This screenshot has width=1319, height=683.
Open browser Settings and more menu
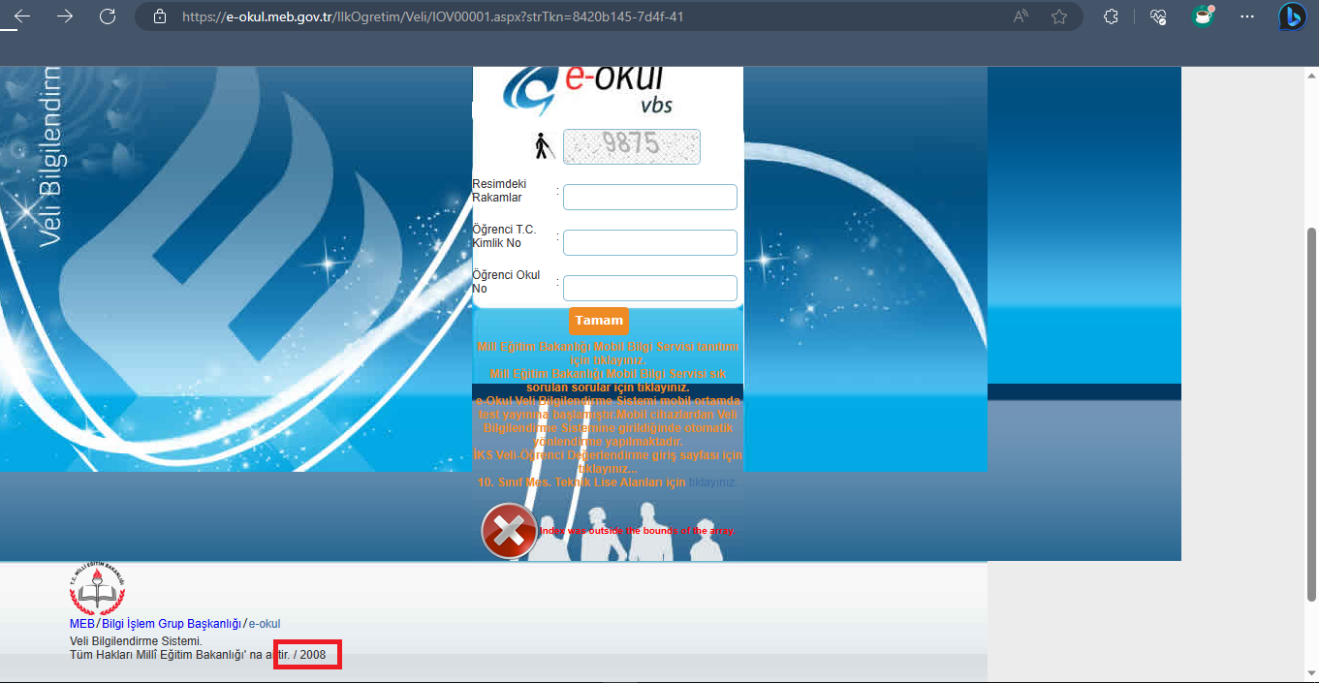1247,16
